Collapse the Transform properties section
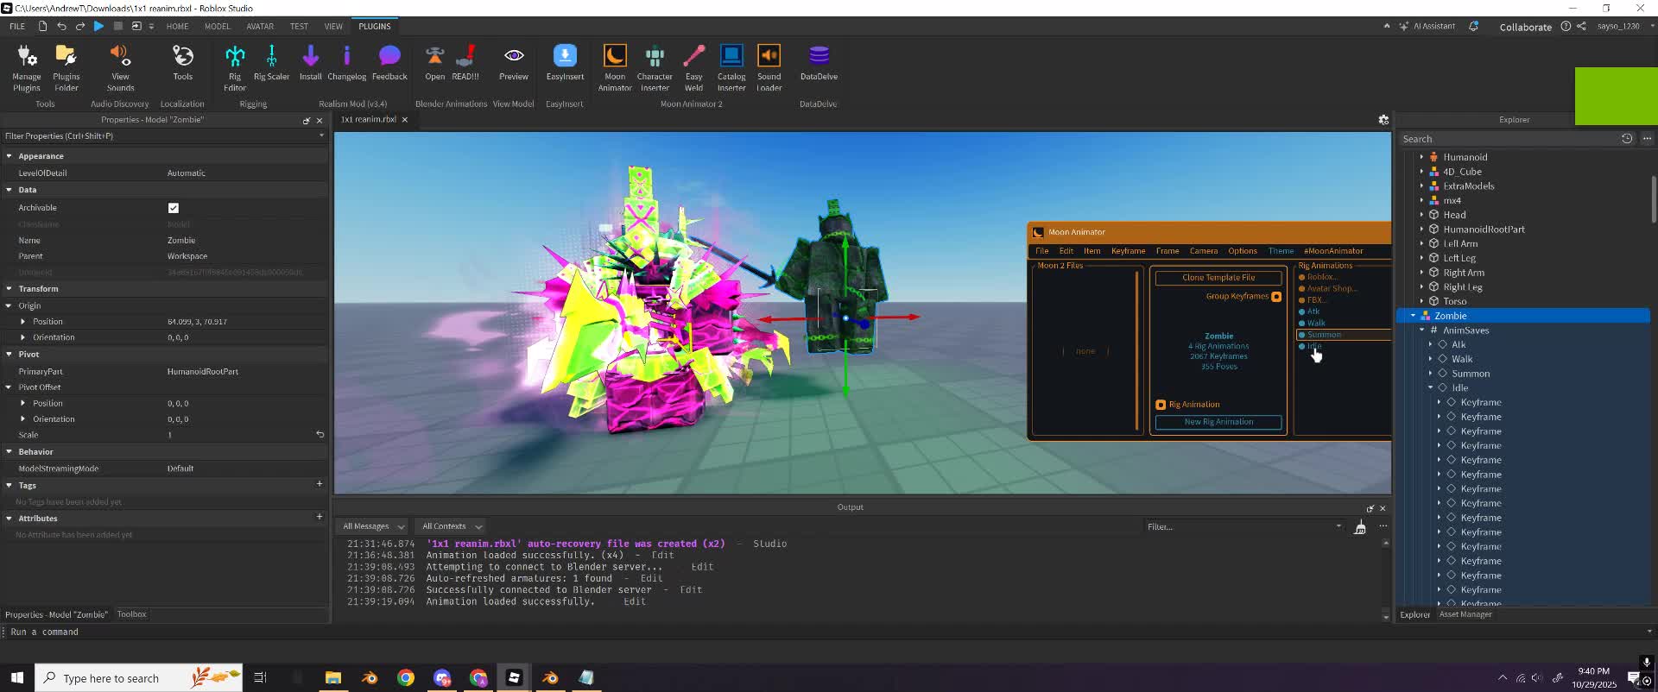1658x692 pixels. (9, 289)
